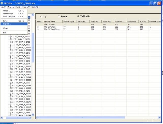
Task: Select The CW West service row
Action: click(x=98, y=27)
